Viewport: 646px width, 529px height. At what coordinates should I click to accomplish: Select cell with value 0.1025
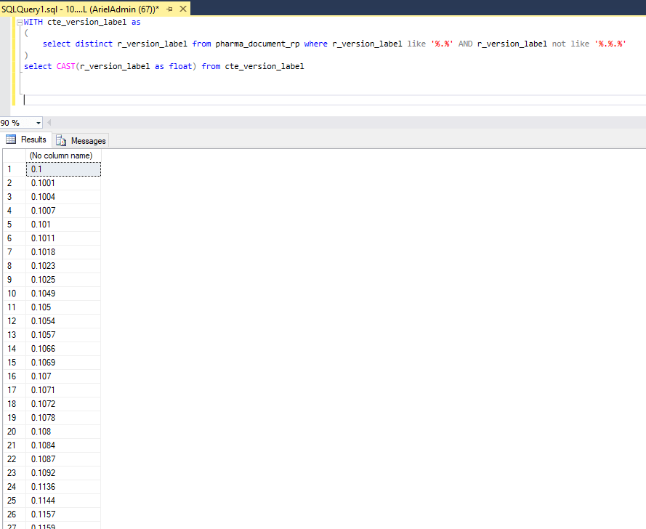click(63, 280)
